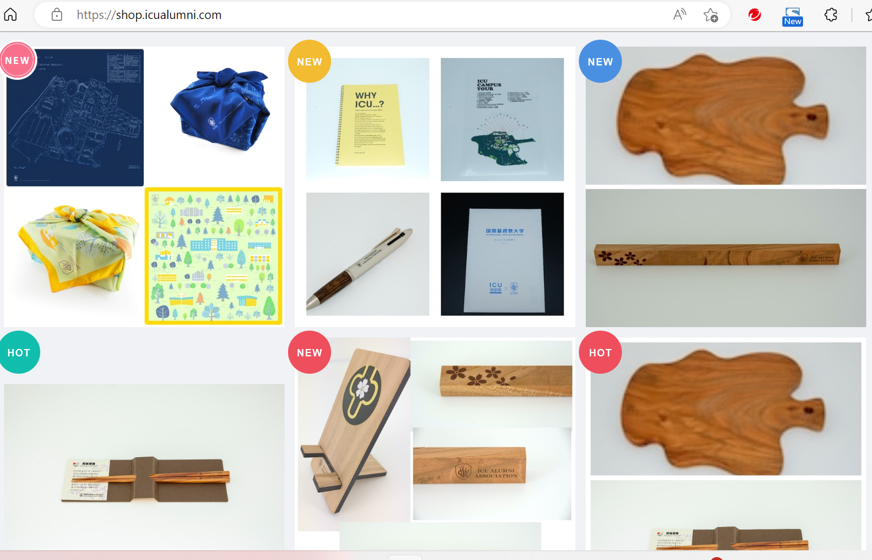Click the red HOT badge
This screenshot has height=560, width=872.
click(x=600, y=352)
